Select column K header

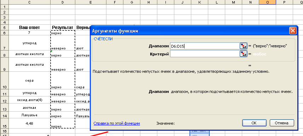(200, 2)
